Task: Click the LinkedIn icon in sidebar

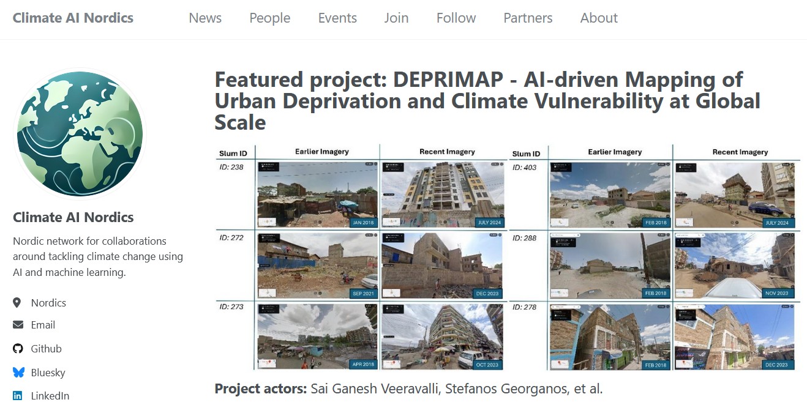Action: (x=18, y=396)
